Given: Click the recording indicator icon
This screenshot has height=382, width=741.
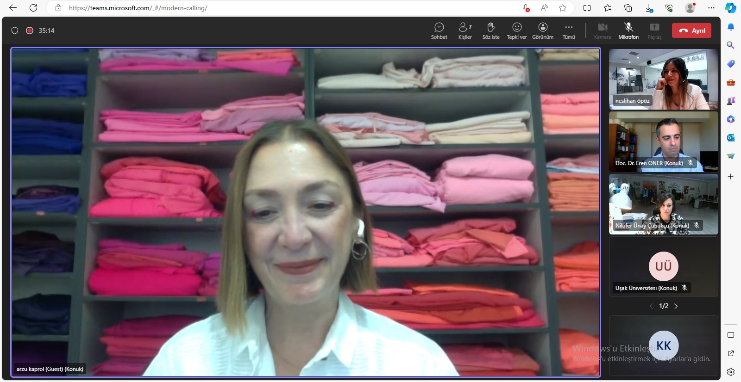Looking at the screenshot, I should tap(30, 31).
